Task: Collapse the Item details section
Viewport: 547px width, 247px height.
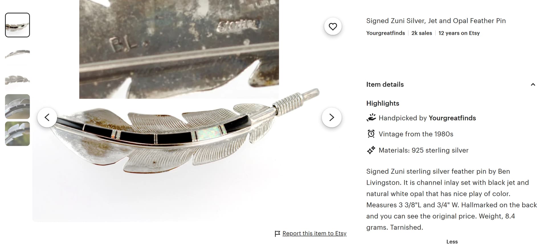Action: pyautogui.click(x=533, y=85)
